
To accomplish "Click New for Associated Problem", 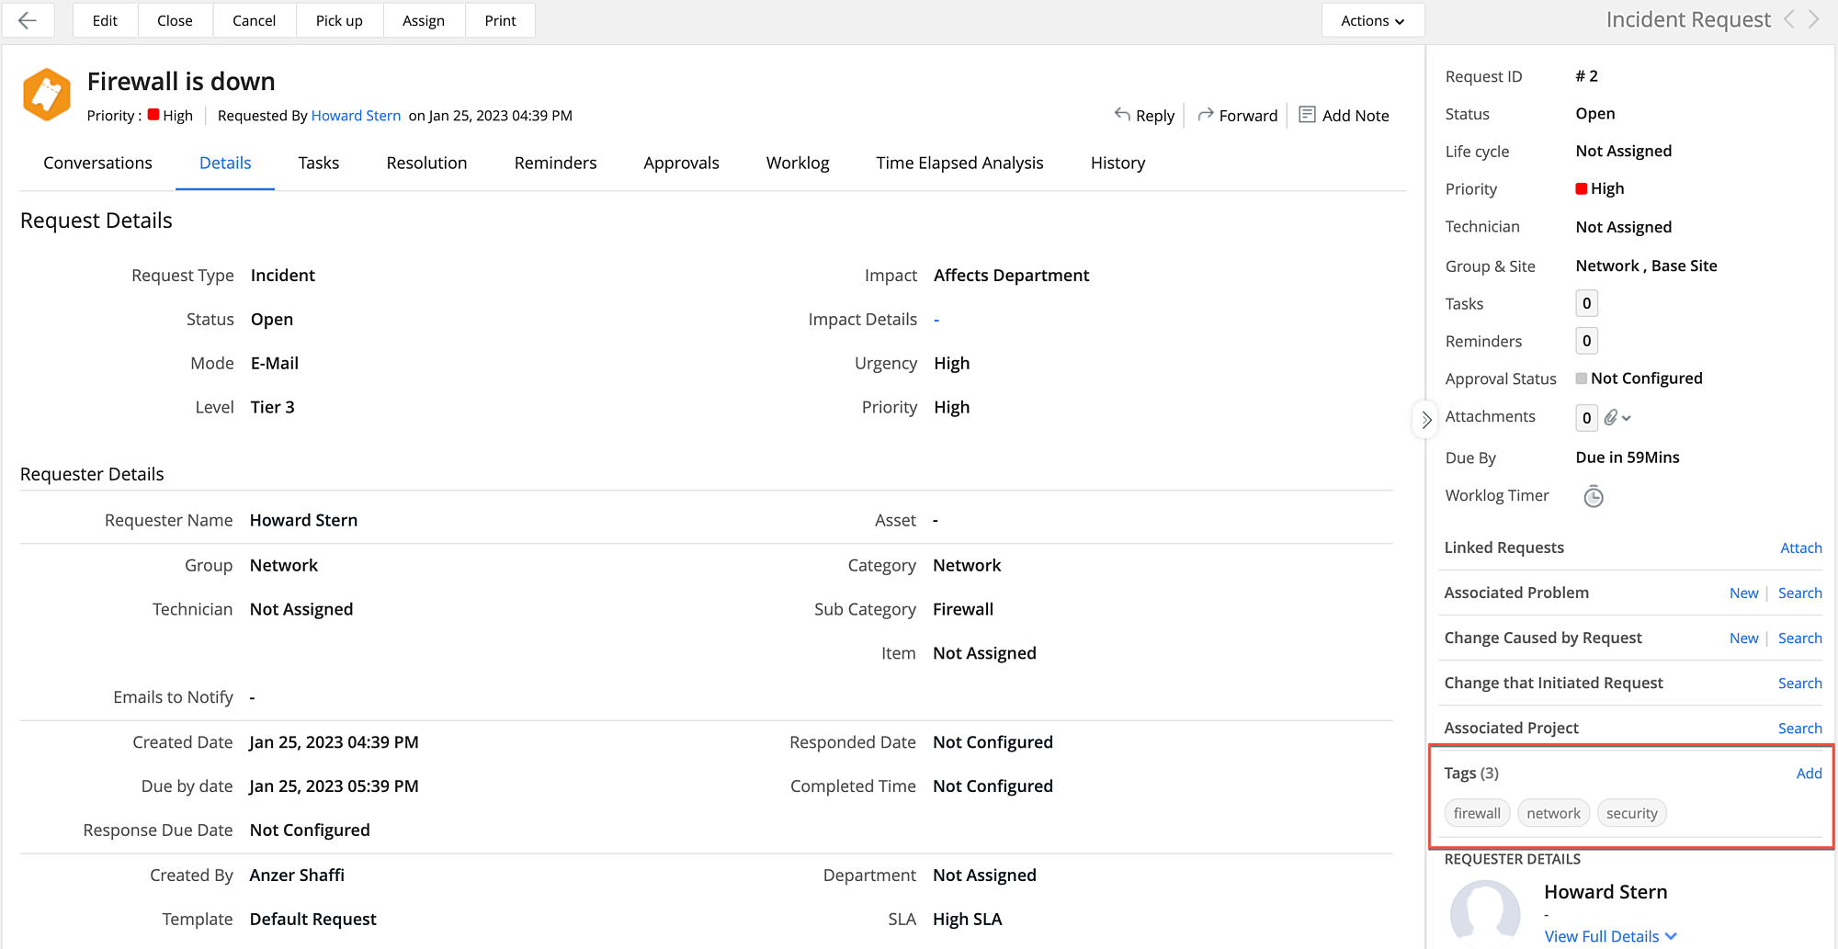I will (x=1744, y=593).
